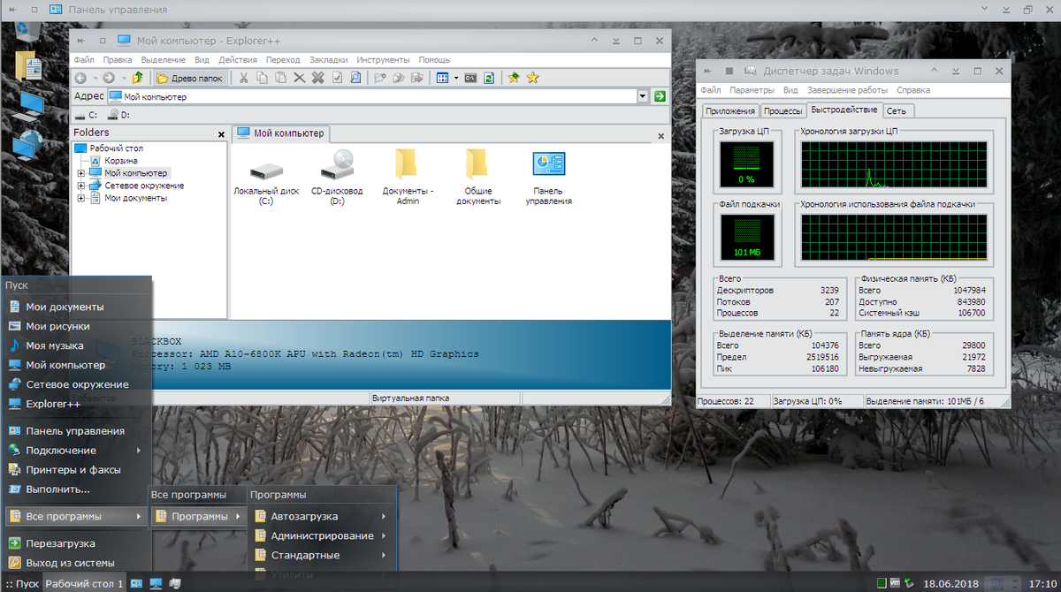The image size is (1061, 592).
Task: Click the New Folder icon
Action: pyautogui.click(x=380, y=78)
